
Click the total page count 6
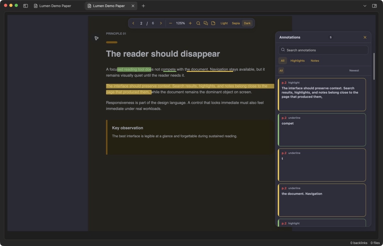click(x=153, y=23)
